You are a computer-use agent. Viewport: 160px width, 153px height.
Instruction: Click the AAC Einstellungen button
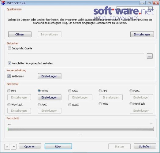pos(50,111)
